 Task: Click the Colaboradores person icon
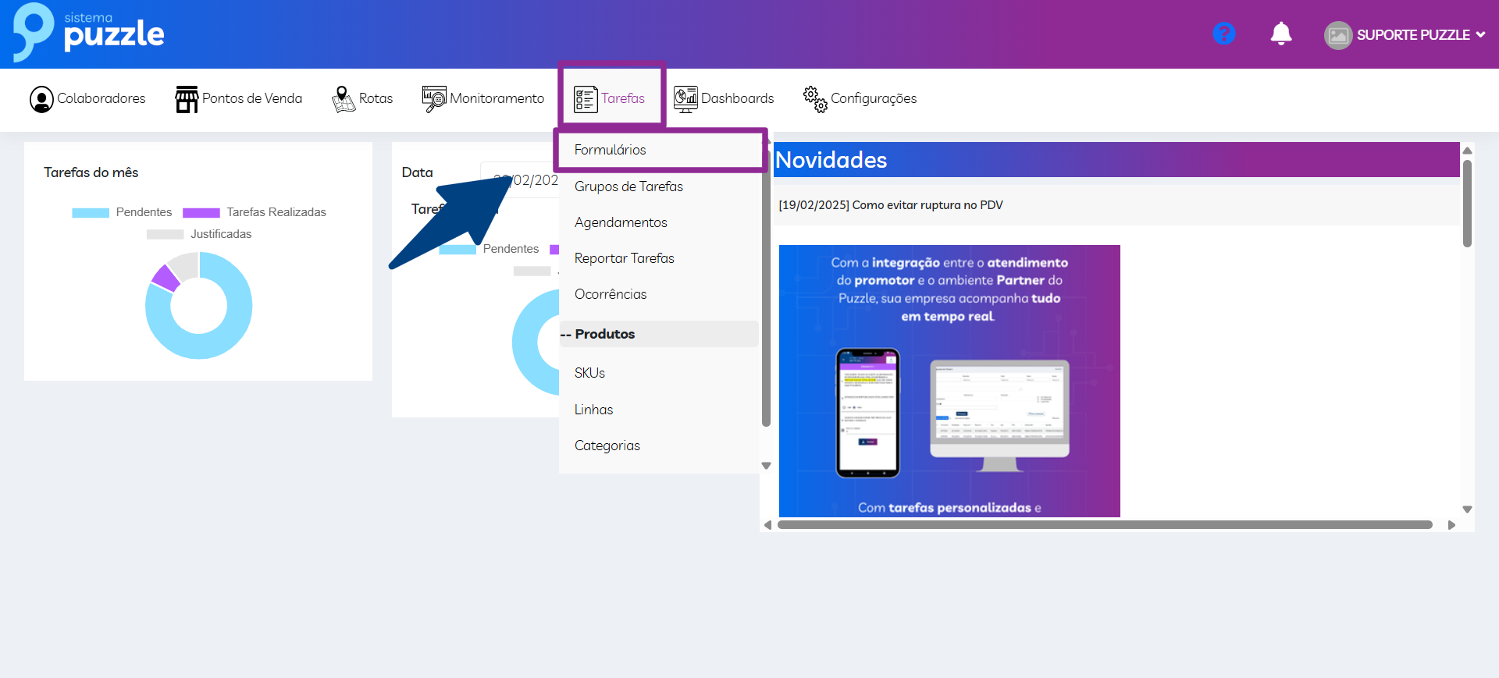click(41, 99)
